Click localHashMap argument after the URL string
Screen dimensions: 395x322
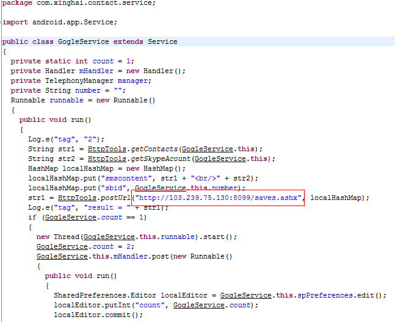point(336,198)
